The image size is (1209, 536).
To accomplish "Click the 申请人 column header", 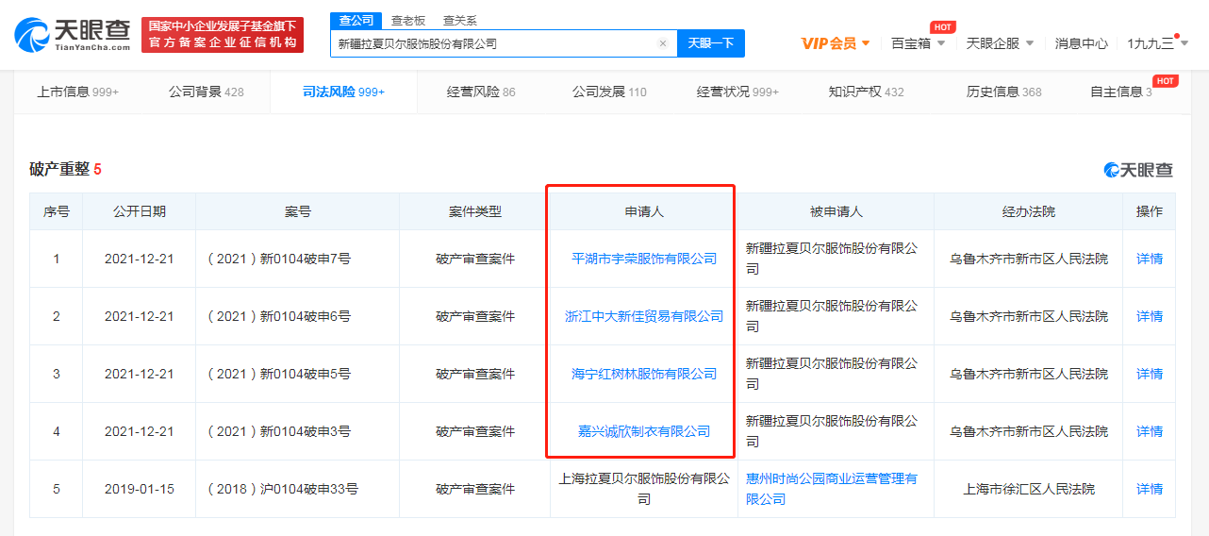I will tap(644, 211).
